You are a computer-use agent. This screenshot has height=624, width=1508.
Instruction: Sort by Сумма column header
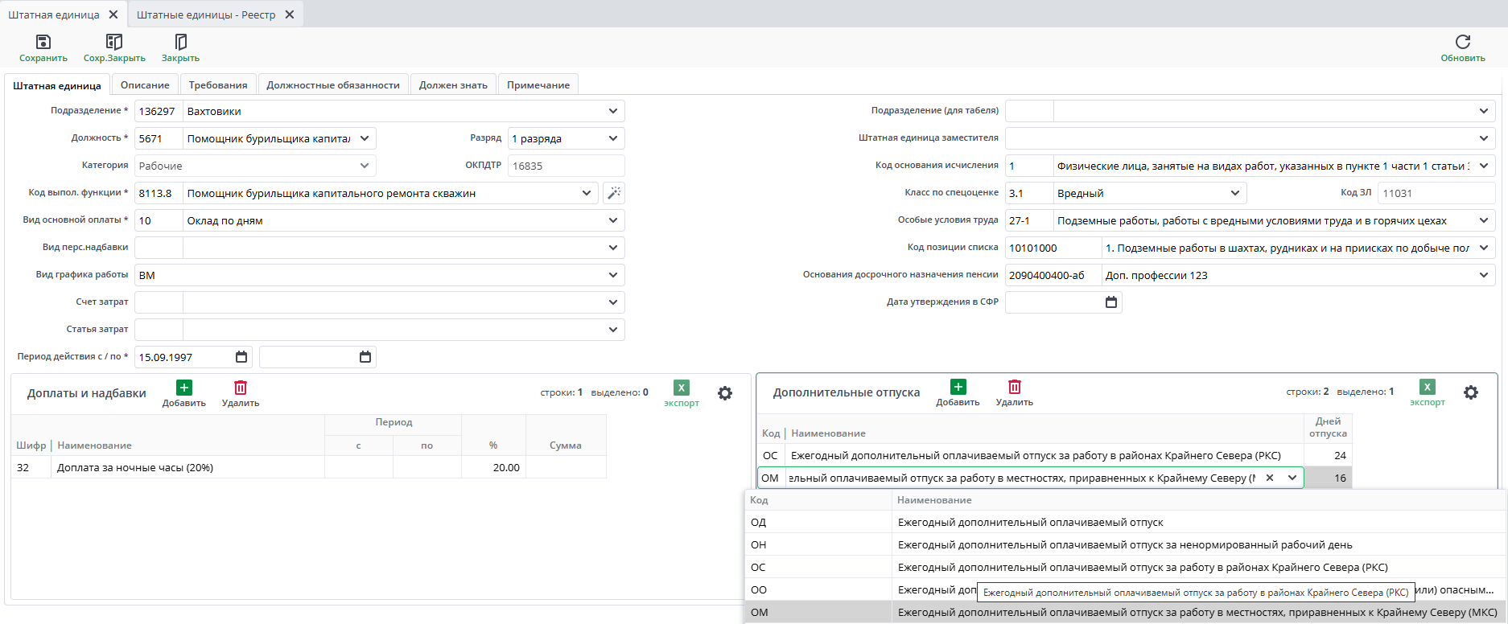click(566, 445)
